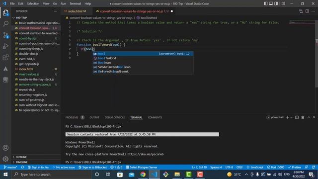The height and width of the screenshot is (179, 318).
Task: Switch to the Comments panel tab
Action: 155,117
